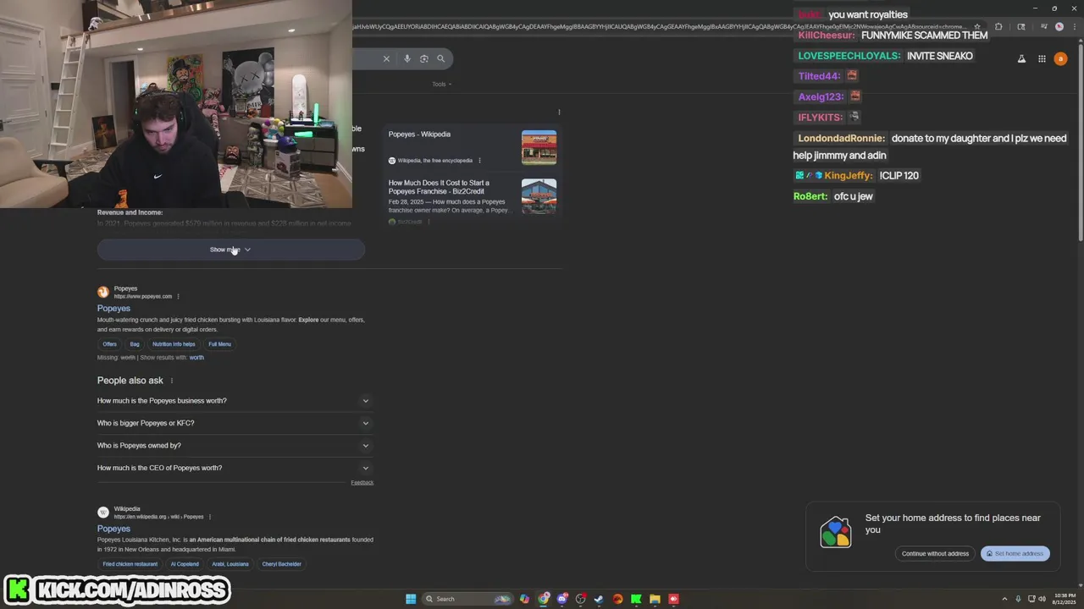Click into the Windows taskbar Search box
Viewport: 1084px width, 609px height.
(x=467, y=599)
